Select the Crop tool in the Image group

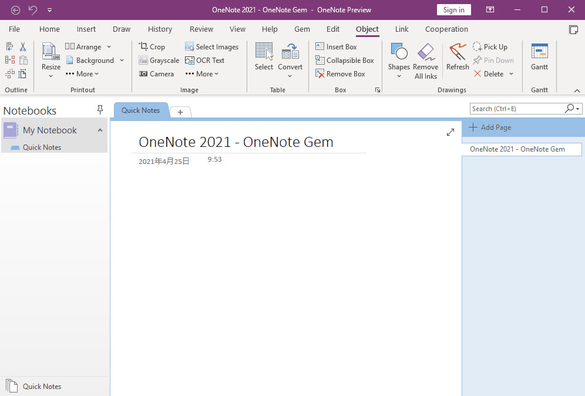153,46
